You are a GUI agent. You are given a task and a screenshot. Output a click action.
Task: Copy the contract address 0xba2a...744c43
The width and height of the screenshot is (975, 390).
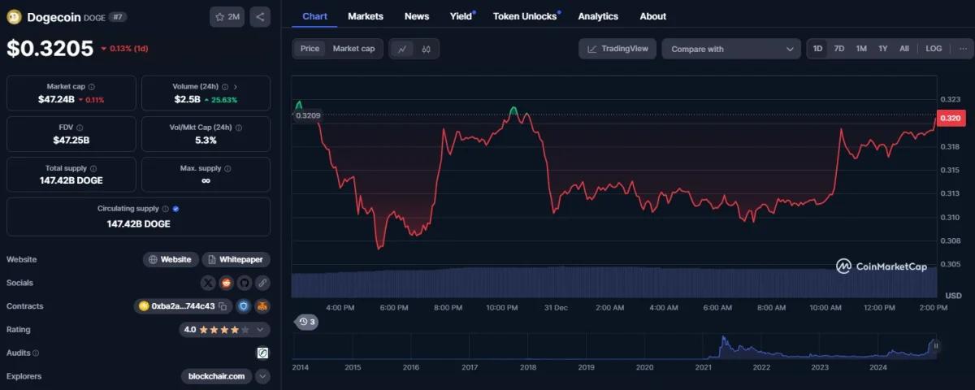tap(223, 306)
